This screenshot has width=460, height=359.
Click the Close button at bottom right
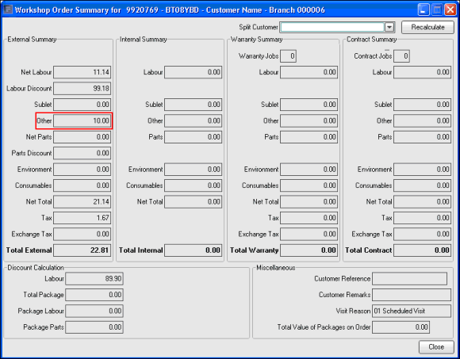pyautogui.click(x=436, y=347)
